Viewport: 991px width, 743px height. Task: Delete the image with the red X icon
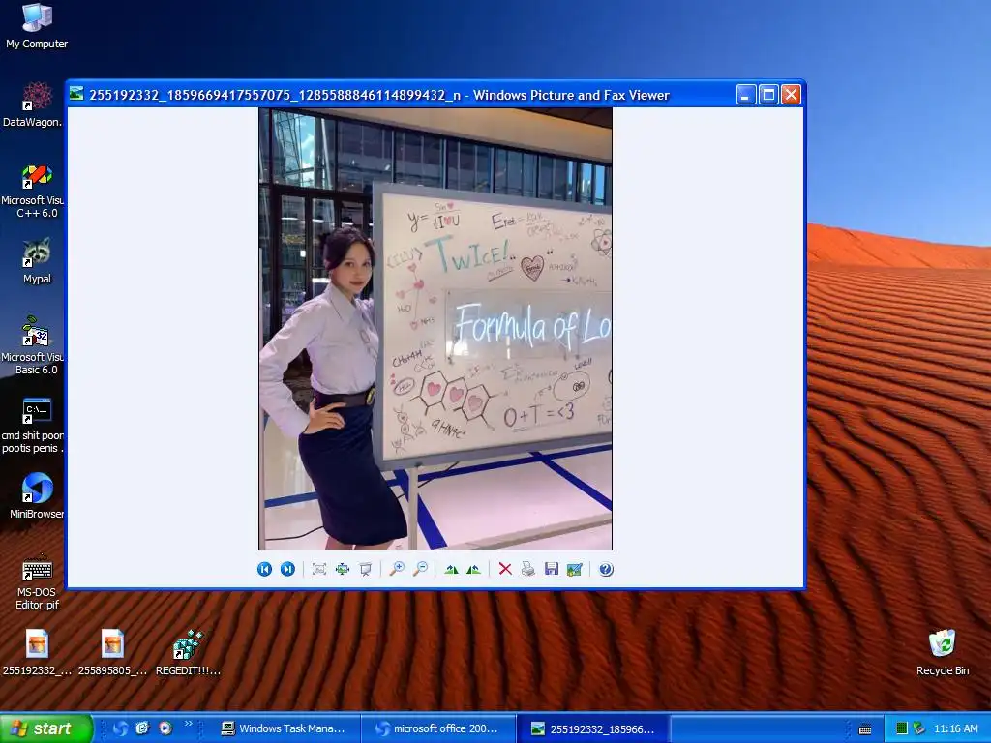click(x=505, y=569)
